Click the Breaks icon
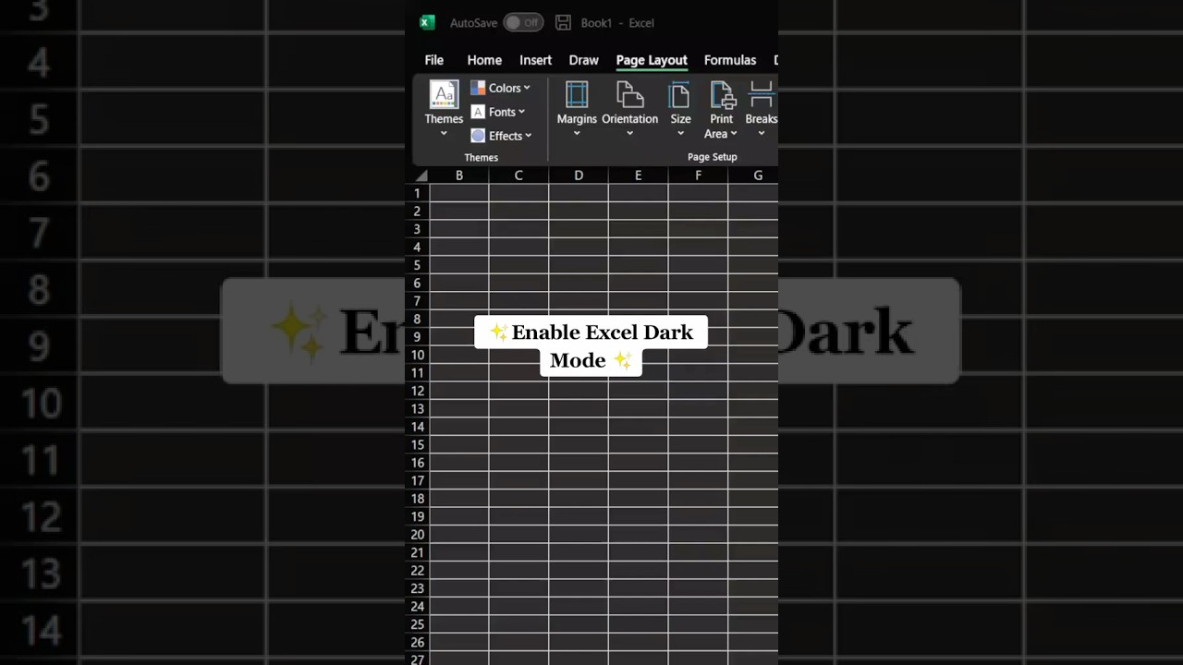 (x=762, y=94)
